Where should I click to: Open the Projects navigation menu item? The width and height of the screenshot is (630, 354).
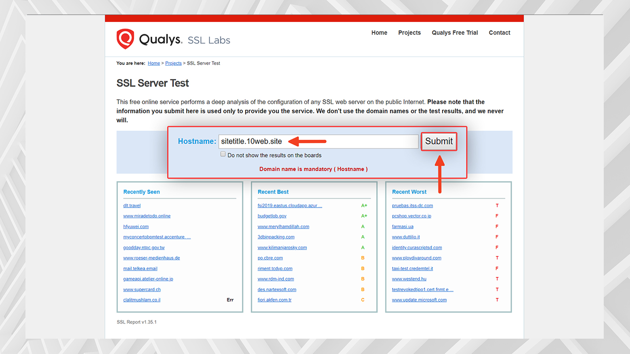(409, 33)
